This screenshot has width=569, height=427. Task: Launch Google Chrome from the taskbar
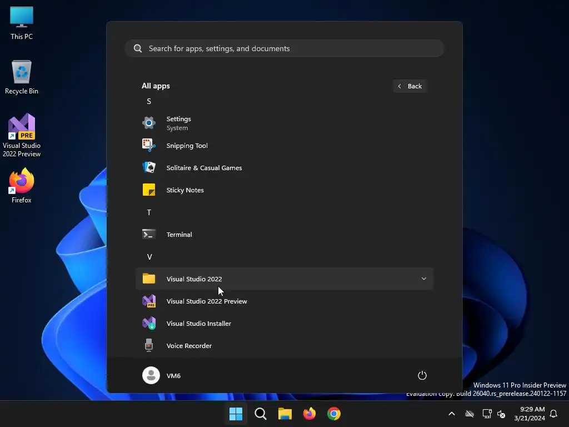click(x=334, y=414)
